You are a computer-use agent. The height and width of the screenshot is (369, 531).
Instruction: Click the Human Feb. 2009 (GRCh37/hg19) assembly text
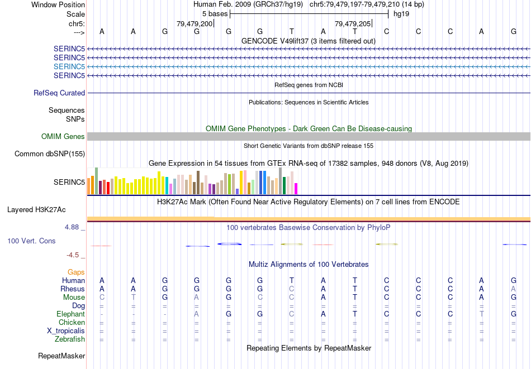click(x=249, y=4)
